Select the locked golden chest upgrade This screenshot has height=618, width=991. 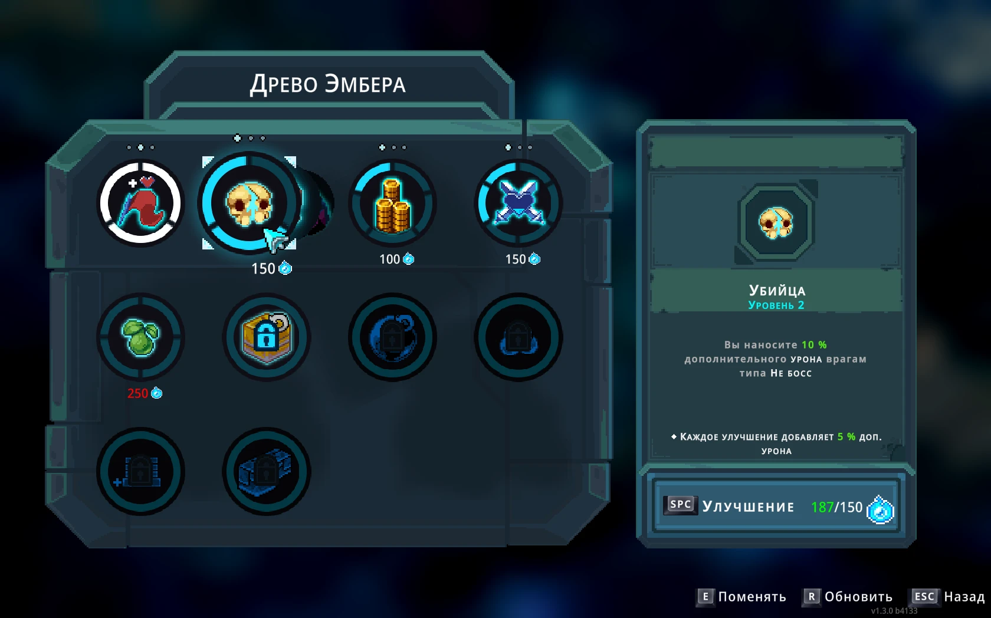[x=267, y=337]
